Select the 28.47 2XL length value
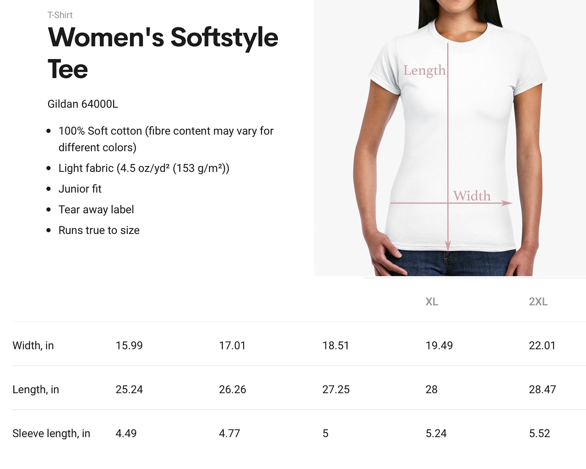Image resolution: width=586 pixels, height=469 pixels. point(542,389)
